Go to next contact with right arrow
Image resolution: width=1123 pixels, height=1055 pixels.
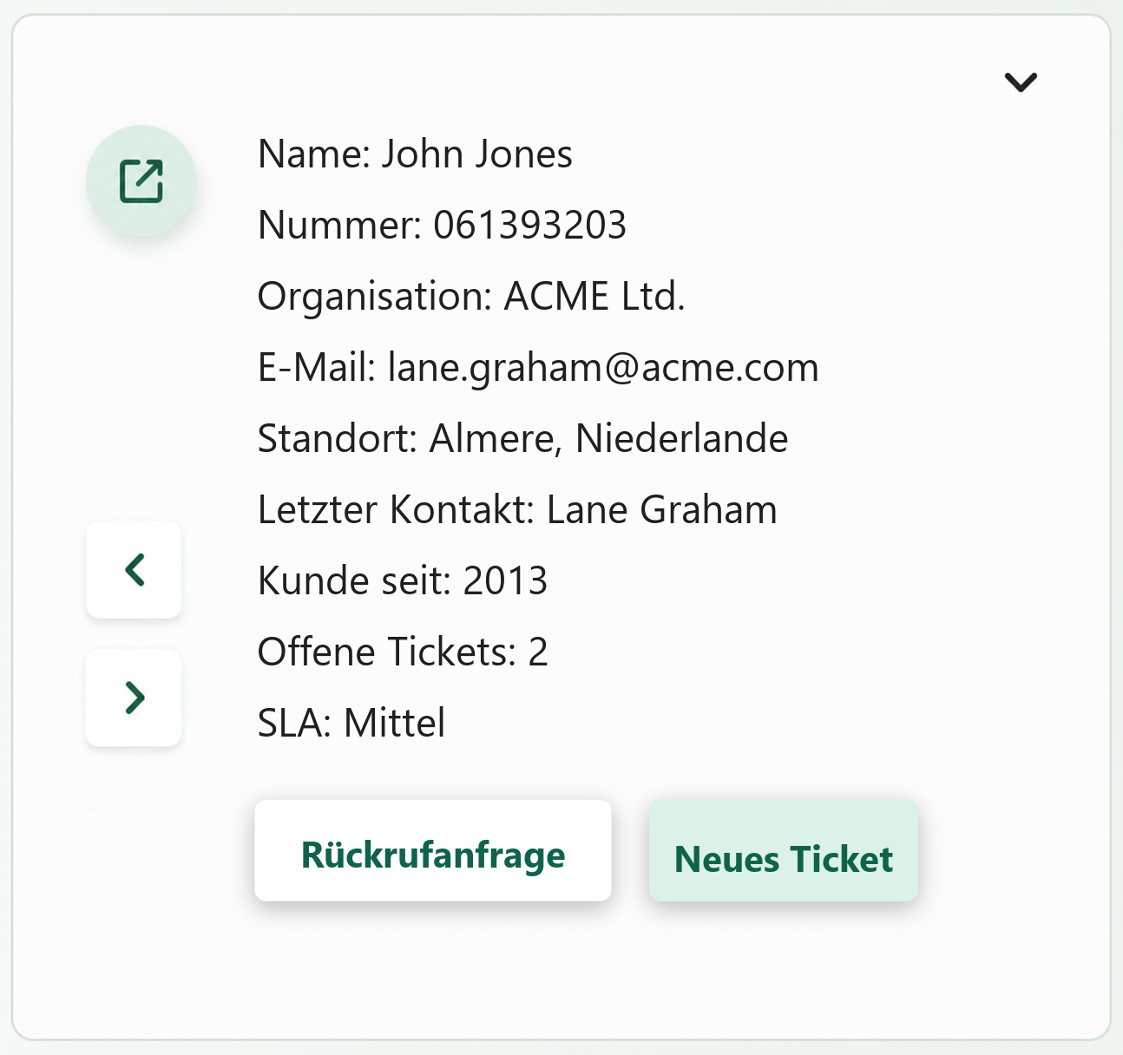point(134,698)
